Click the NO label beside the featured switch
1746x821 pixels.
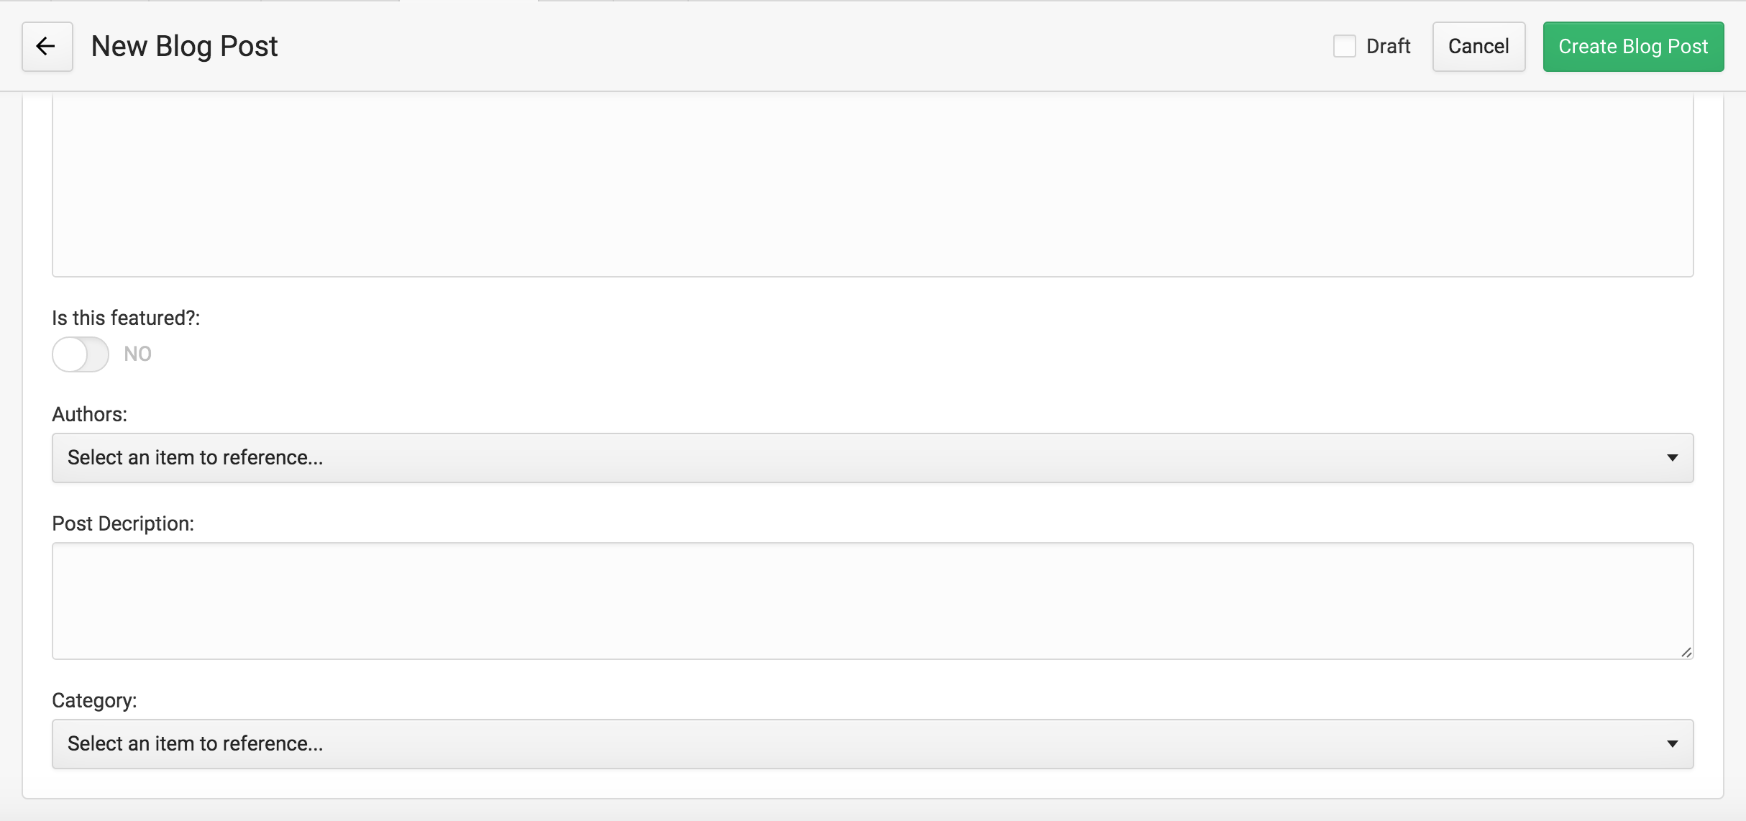click(137, 354)
